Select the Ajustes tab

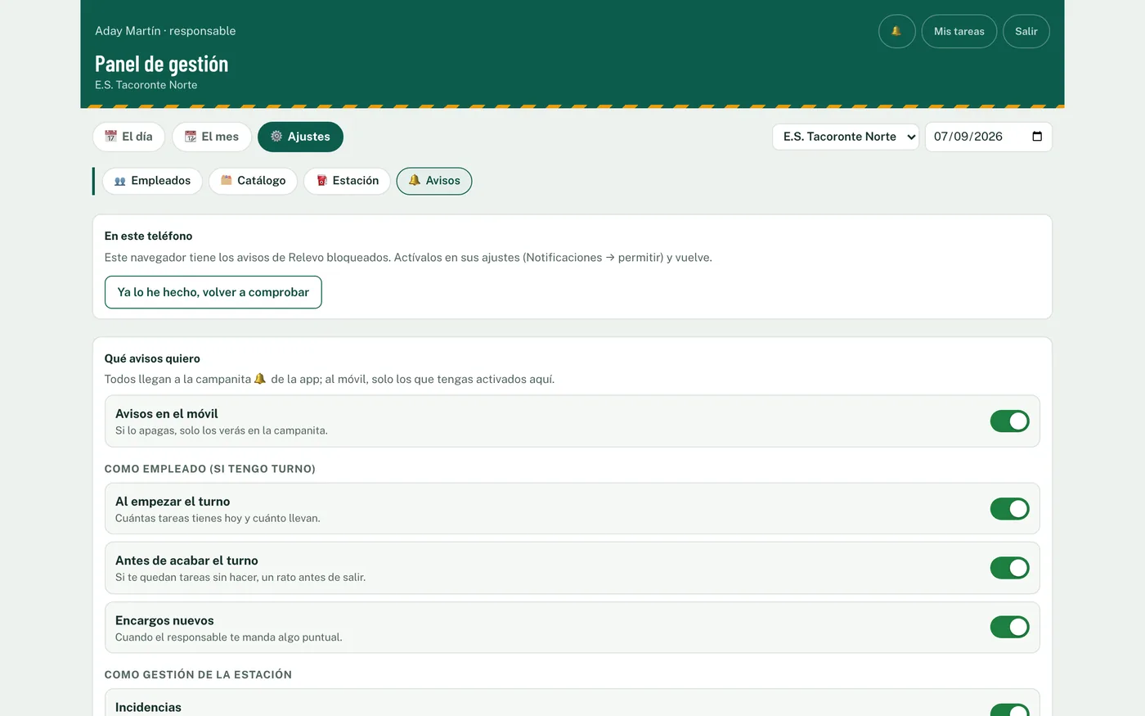pyautogui.click(x=300, y=137)
